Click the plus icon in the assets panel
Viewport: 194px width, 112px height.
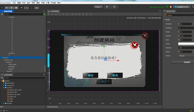2,78
